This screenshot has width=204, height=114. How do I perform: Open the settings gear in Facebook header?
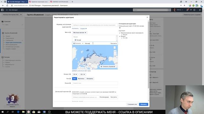[194, 10]
